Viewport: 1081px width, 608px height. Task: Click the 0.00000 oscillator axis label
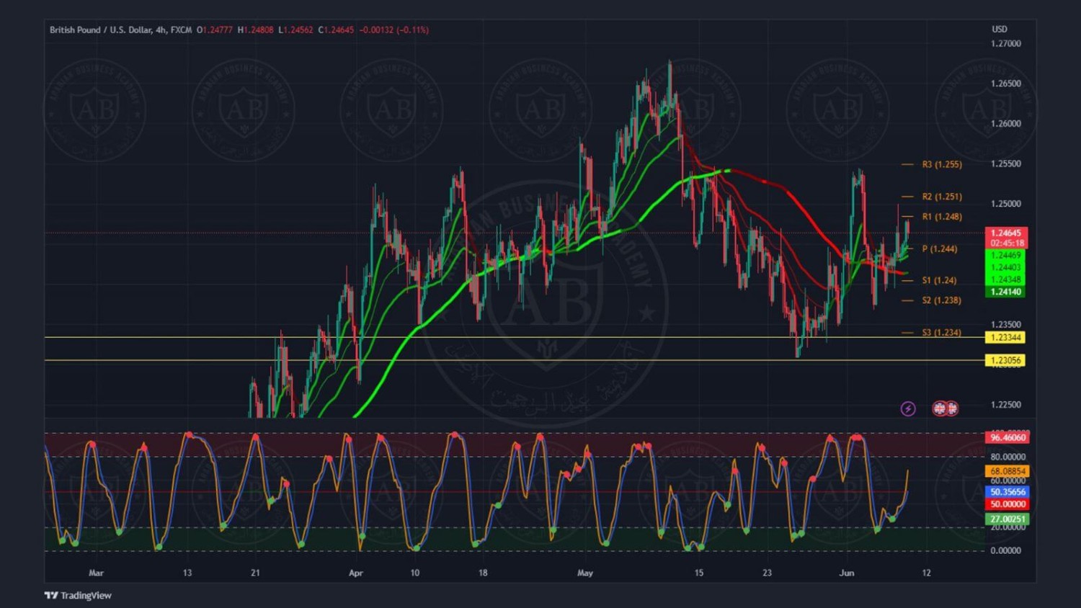(x=1006, y=550)
